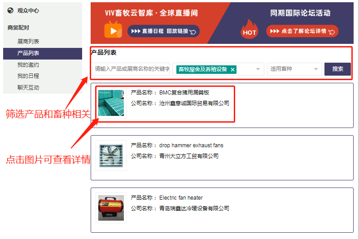Open the BMC复合猪用漏粪板 product thumbnail
The image size is (359, 239).
(x=111, y=103)
